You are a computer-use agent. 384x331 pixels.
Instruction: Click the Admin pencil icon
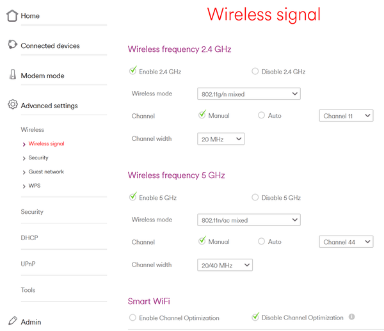12,321
